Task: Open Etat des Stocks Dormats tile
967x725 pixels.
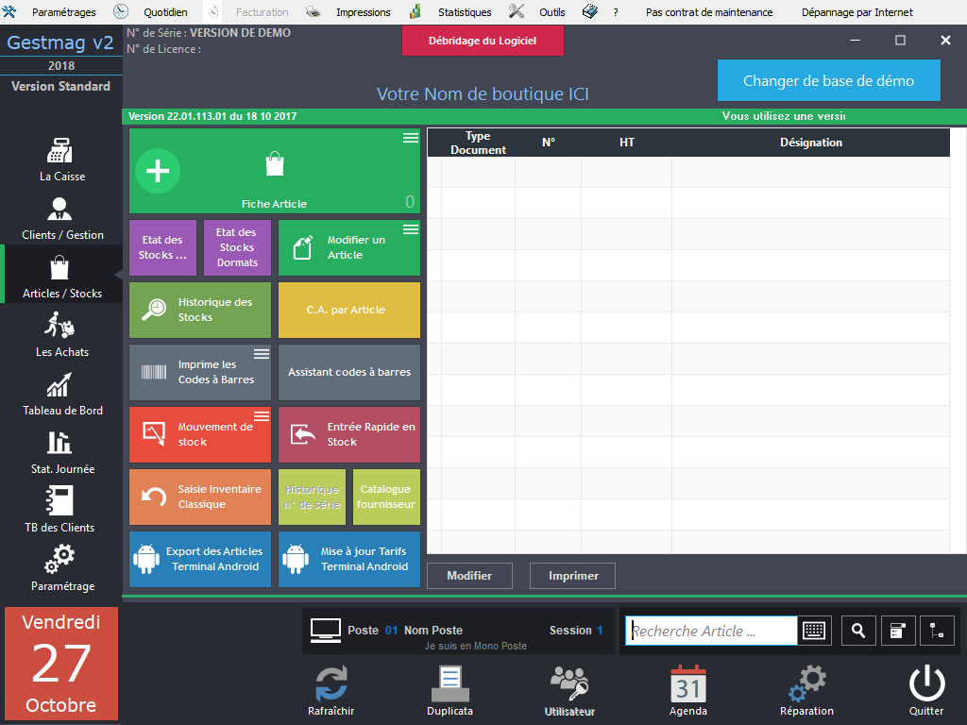Action: tap(237, 247)
